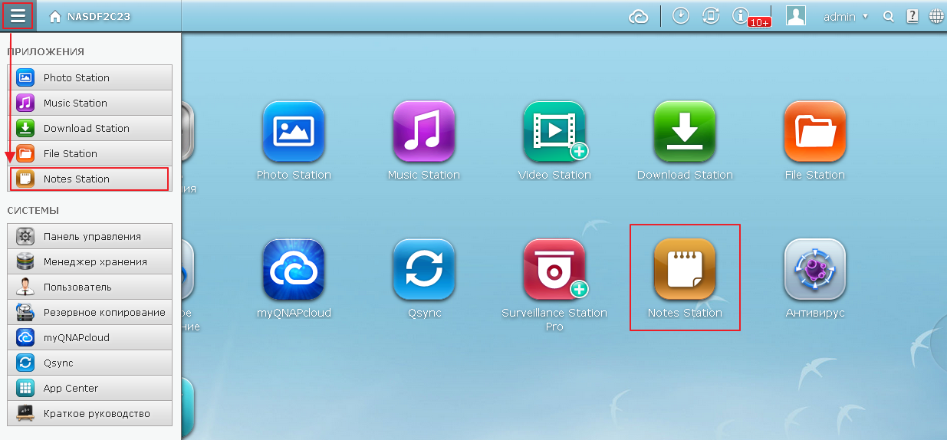Screen dimensions: 947x440
Task: Open the language globe icon
Action: click(x=936, y=16)
